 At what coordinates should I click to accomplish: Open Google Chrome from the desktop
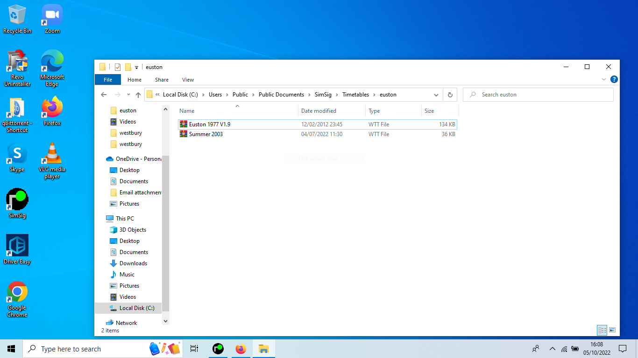point(17,299)
